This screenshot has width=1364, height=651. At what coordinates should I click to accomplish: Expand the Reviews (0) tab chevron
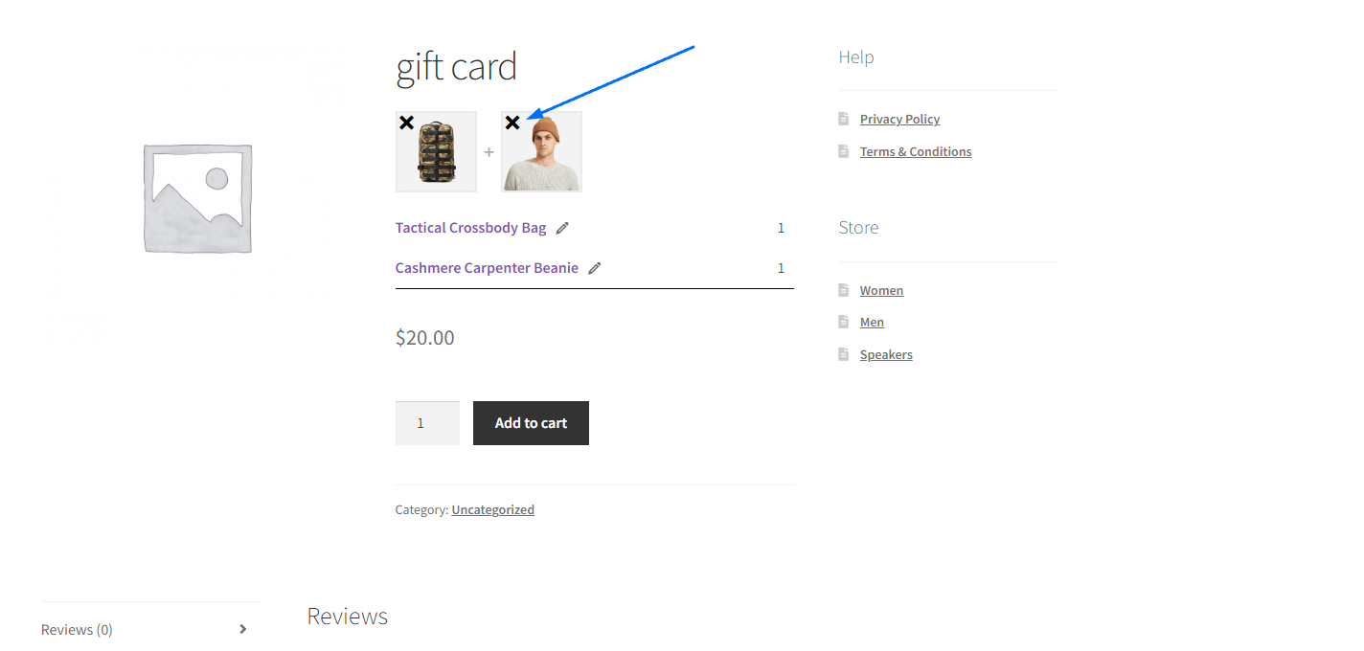242,629
